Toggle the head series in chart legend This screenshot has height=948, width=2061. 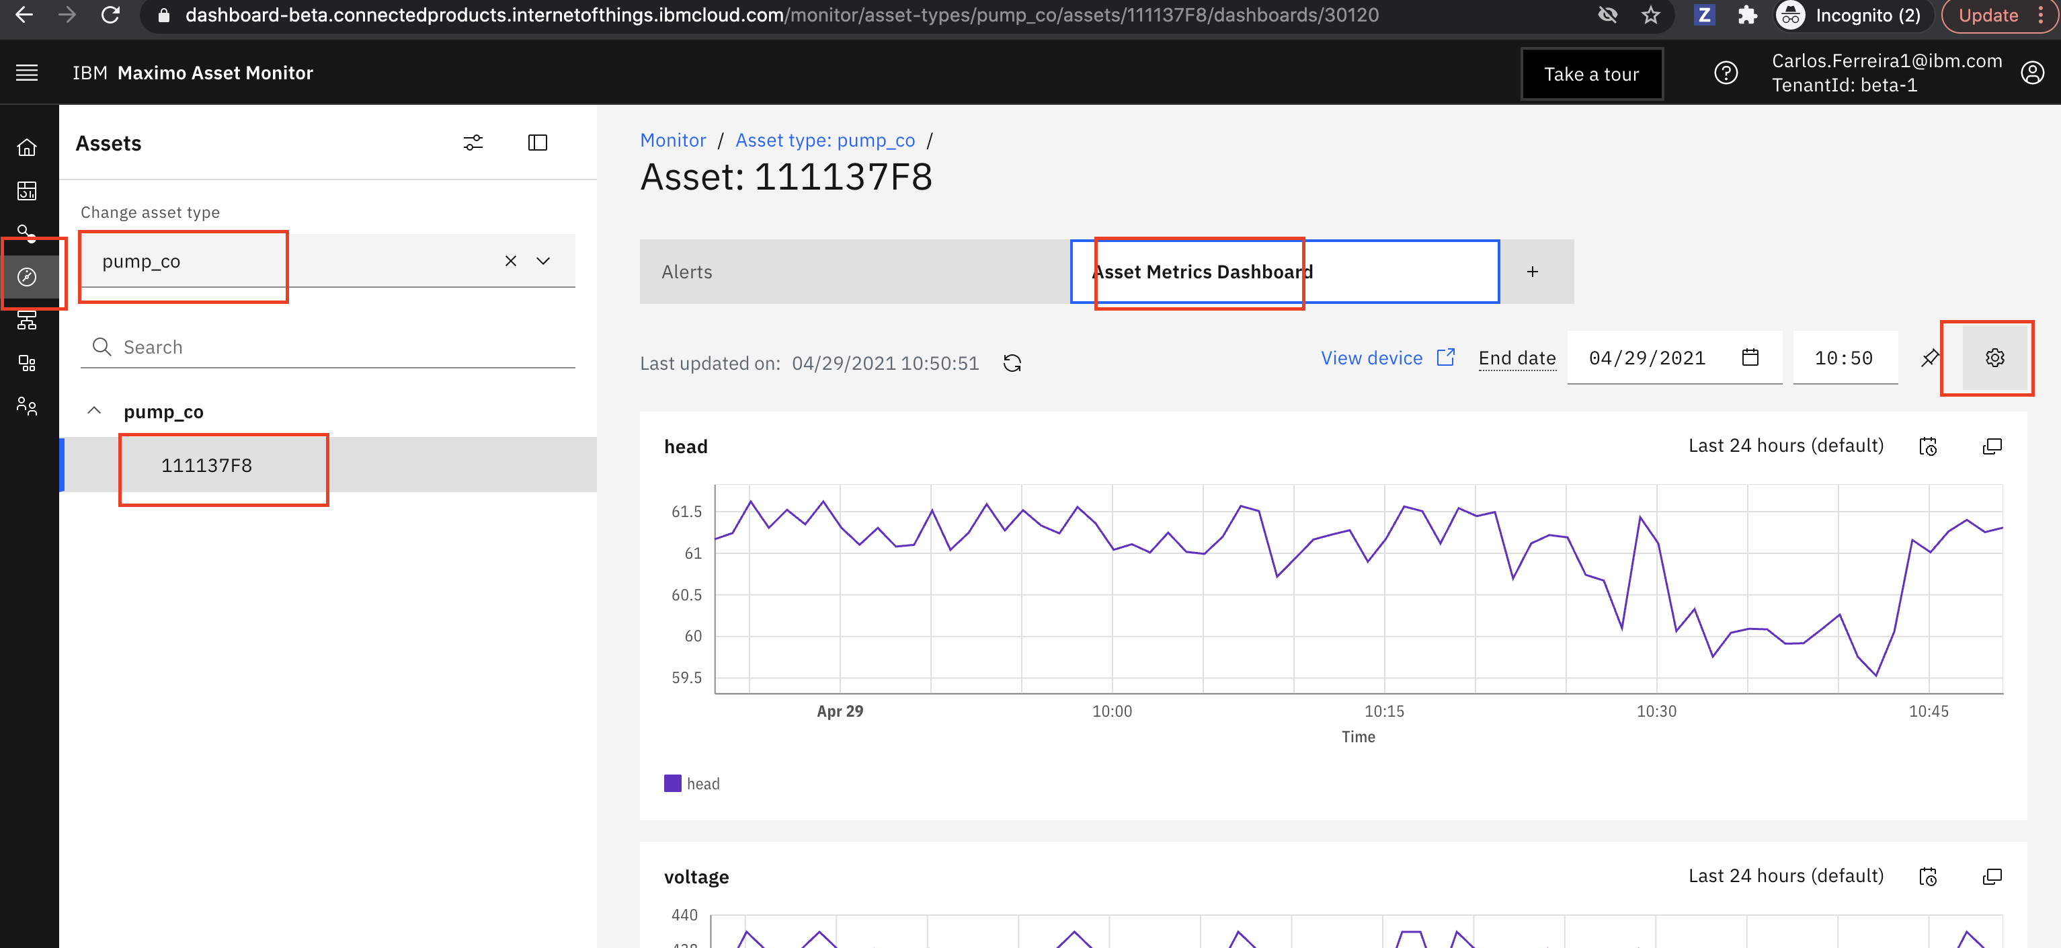692,784
